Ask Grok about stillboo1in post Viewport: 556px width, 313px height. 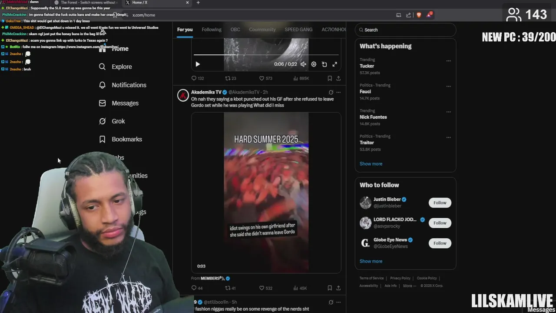click(331, 302)
